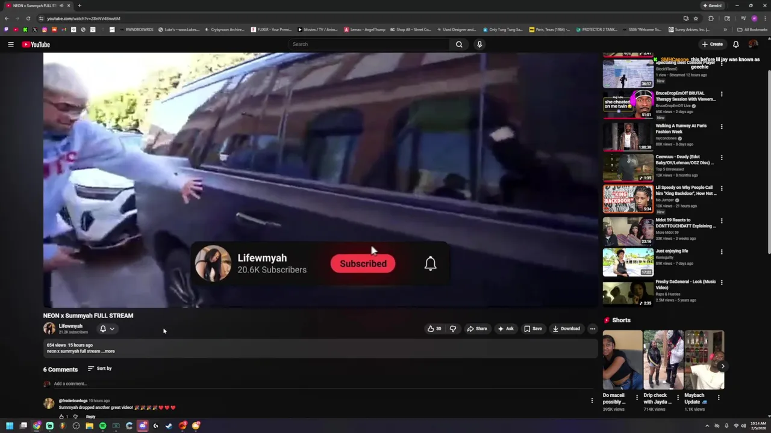Open Lil Speedy King Backdoor thumbnail
The height and width of the screenshot is (433, 771).
coord(628,198)
